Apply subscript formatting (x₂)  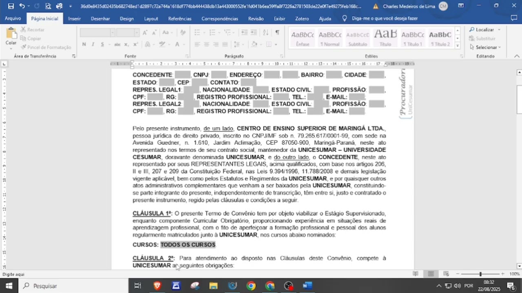127,44
